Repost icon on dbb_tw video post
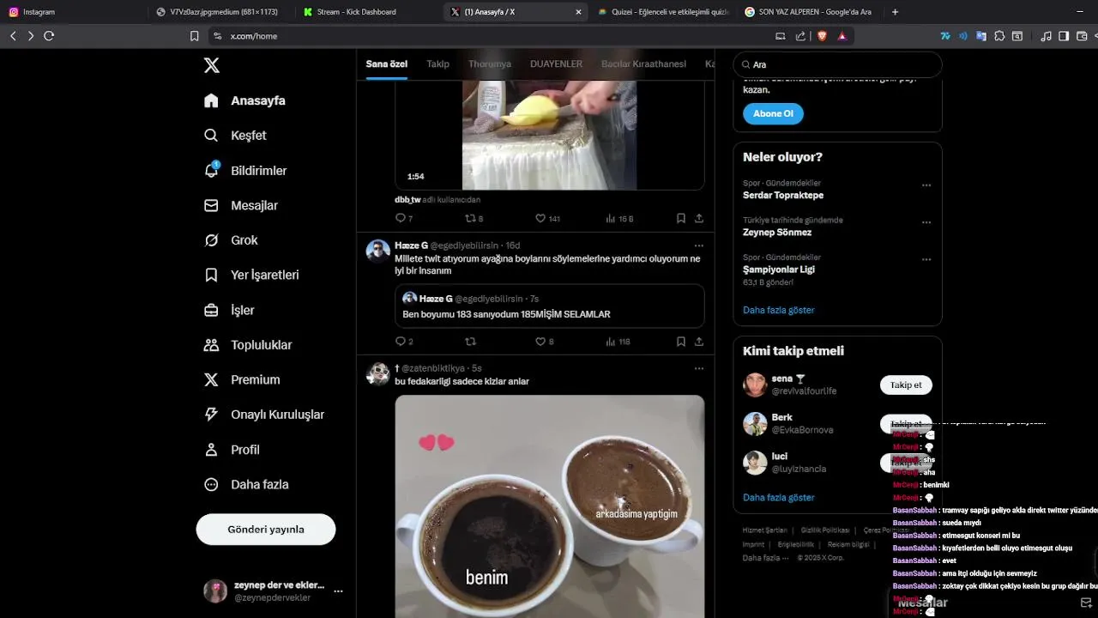This screenshot has width=1098, height=618. (x=470, y=219)
